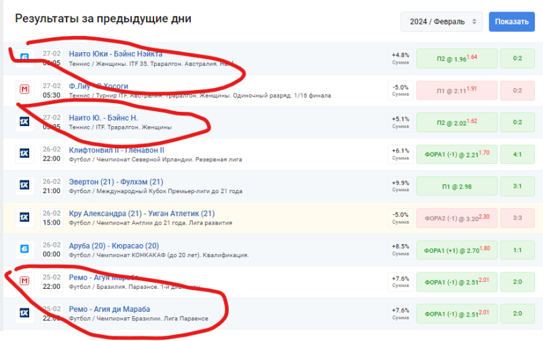Click the 1X icon beside Ремо - Агия ди Мараба
This screenshot has height=341, width=543.
pyautogui.click(x=24, y=313)
